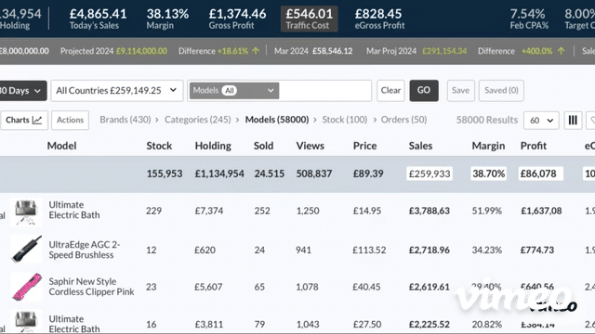The image size is (595, 334).
Task: Select the Traffic Cost £546.01 tile
Action: point(309,19)
